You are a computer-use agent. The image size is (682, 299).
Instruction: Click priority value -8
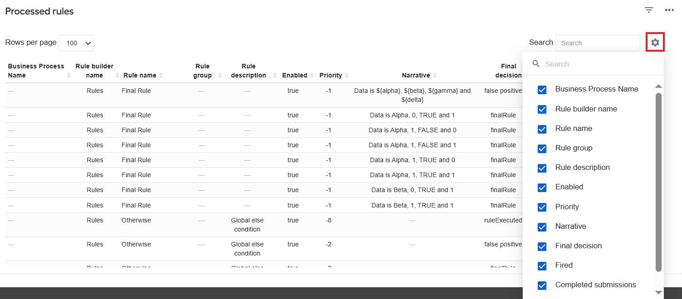pos(329,220)
